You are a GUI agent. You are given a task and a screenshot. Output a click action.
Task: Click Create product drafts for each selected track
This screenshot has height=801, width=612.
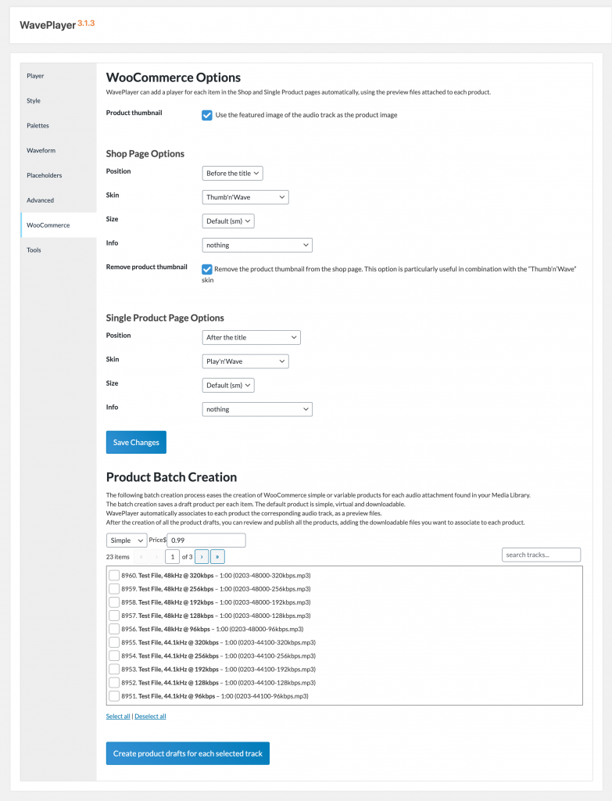point(188,753)
